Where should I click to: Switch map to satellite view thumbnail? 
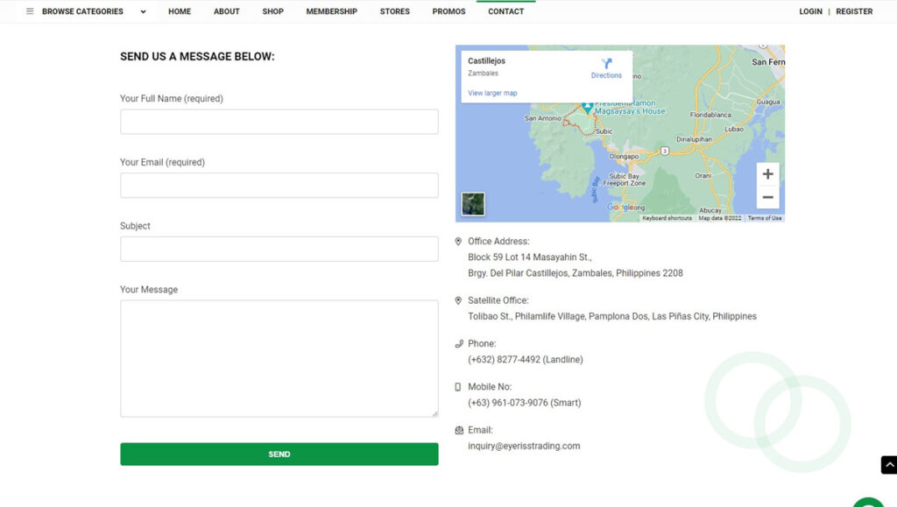473,204
